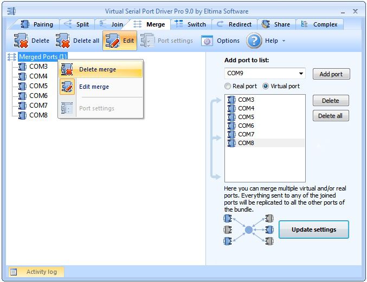Screen dimensions: 367x282
Task: Click the COM4 port icon in tree
Action: tap(22, 76)
